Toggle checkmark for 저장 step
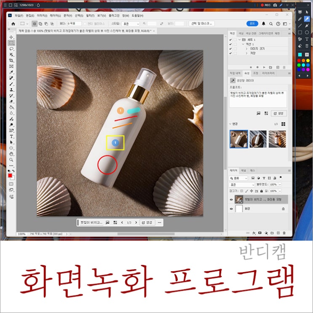 (230, 54)
